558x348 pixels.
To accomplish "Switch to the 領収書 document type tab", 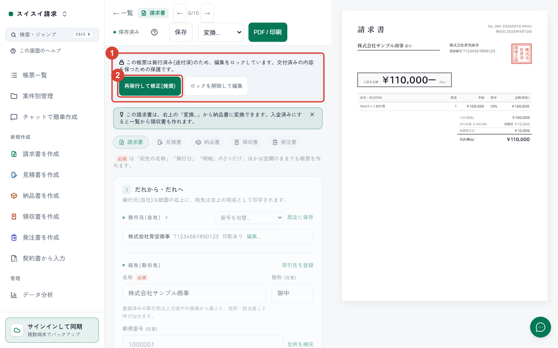I will click(x=246, y=142).
